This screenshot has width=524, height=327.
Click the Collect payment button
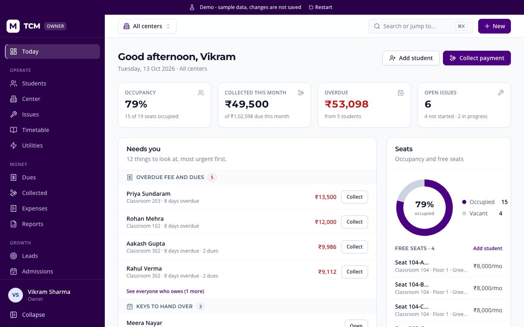(x=477, y=58)
